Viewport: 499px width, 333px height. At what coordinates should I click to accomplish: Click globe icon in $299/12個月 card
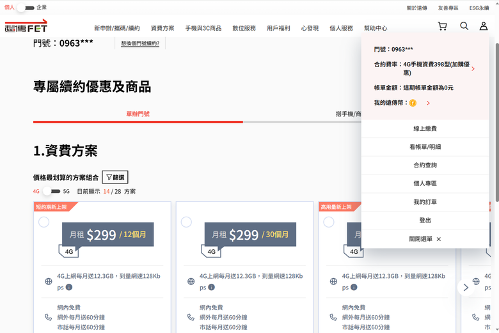point(49,281)
